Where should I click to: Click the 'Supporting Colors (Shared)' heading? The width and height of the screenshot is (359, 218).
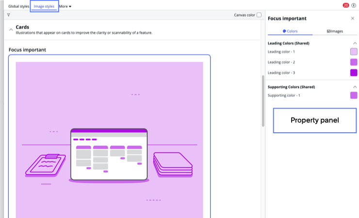pyautogui.click(x=291, y=87)
